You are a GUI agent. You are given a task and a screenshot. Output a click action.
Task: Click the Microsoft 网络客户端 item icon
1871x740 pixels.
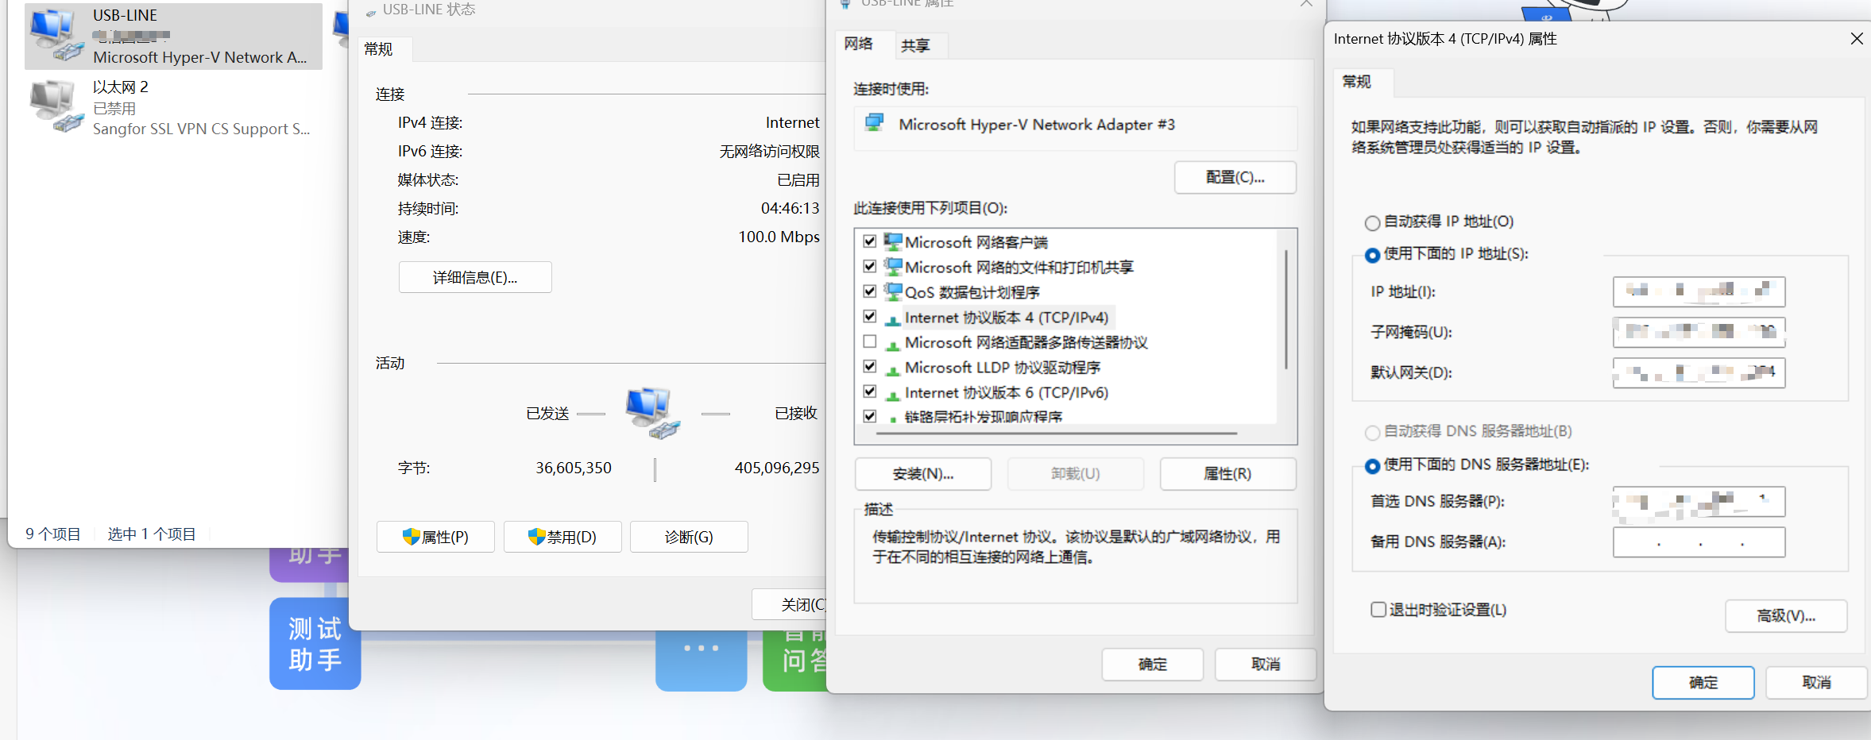[x=893, y=241]
